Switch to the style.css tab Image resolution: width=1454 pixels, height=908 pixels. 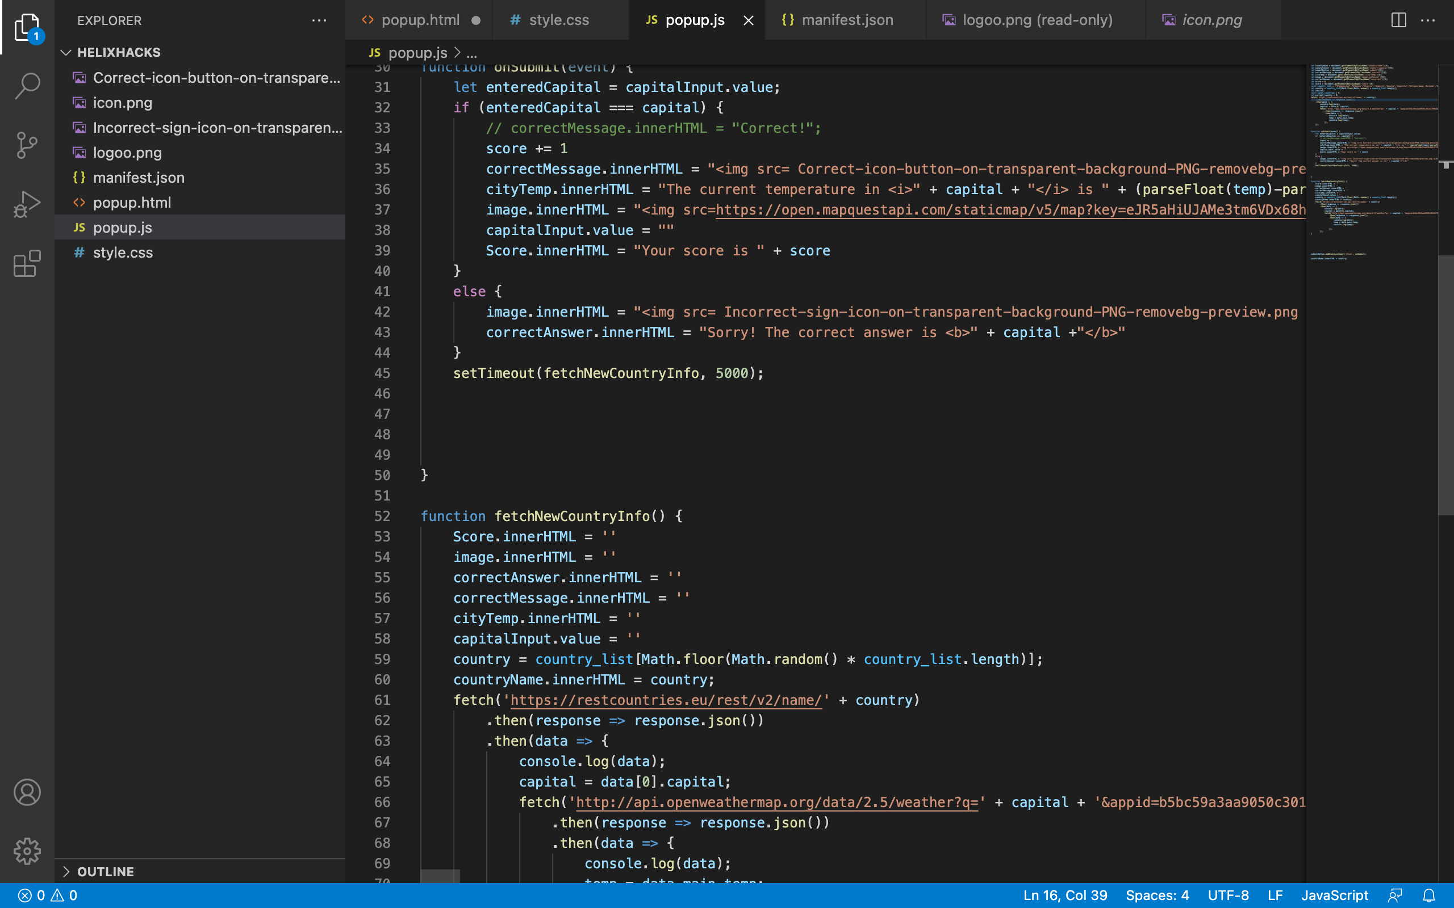click(x=558, y=20)
